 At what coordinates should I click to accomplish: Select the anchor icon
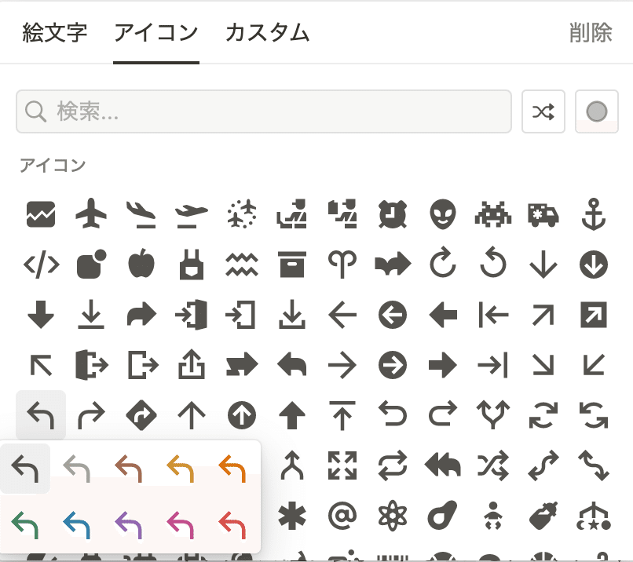pos(593,214)
